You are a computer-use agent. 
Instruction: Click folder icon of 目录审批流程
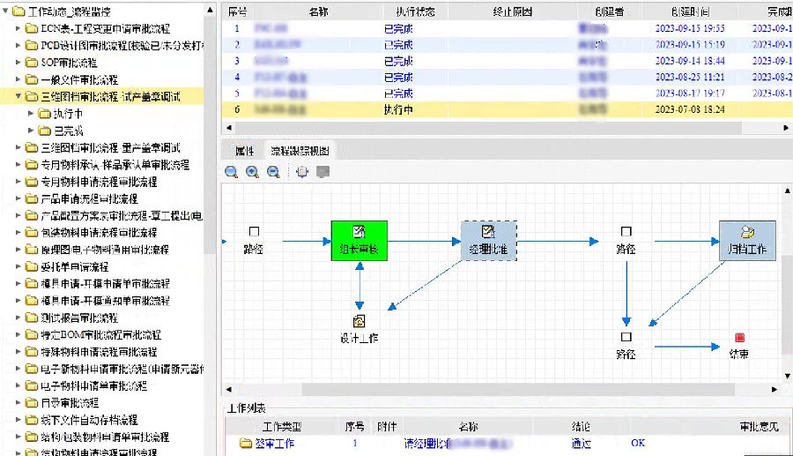[x=32, y=402]
